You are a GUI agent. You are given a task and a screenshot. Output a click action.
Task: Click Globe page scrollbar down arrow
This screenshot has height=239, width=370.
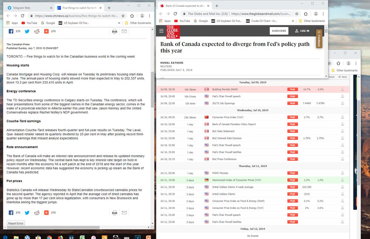point(326,76)
